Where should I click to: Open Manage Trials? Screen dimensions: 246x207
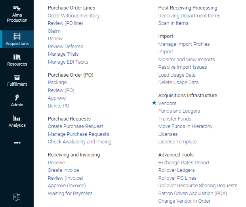(63, 54)
